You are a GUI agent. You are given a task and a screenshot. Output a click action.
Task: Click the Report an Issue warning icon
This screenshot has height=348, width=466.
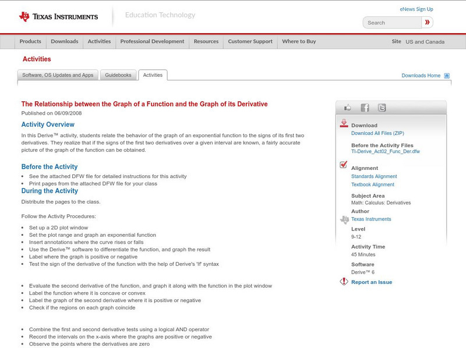pos(344,282)
